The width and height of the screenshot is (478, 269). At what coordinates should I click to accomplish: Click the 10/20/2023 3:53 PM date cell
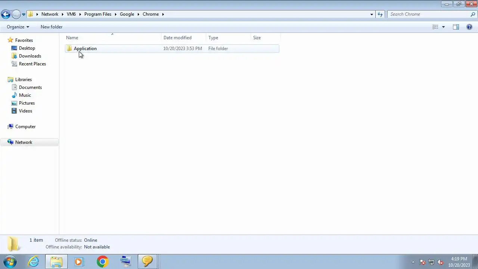point(183,49)
